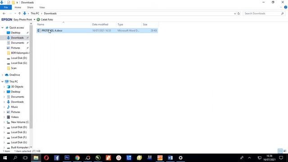Expand 3D Objects under This PC
Image resolution: width=288 pixels, height=162 pixels.
(x=4, y=87)
